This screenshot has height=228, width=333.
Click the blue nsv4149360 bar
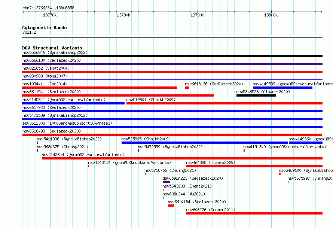coord(306,143)
